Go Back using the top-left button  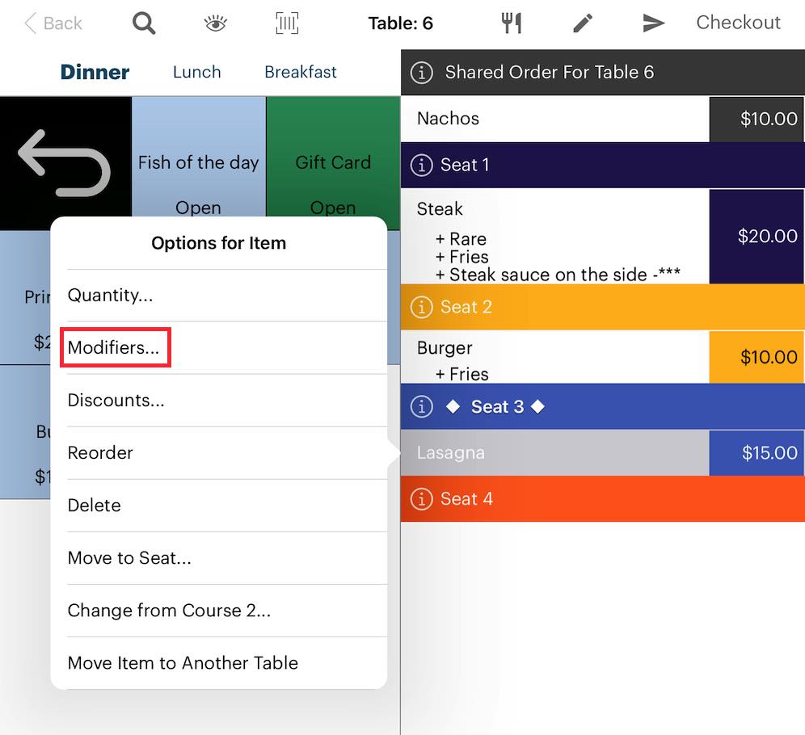(53, 23)
